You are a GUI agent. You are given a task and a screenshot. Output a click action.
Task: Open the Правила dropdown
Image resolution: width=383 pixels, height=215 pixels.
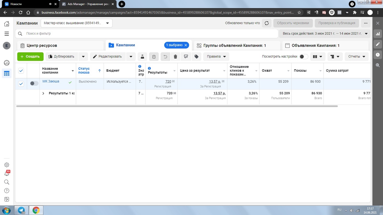point(216,56)
